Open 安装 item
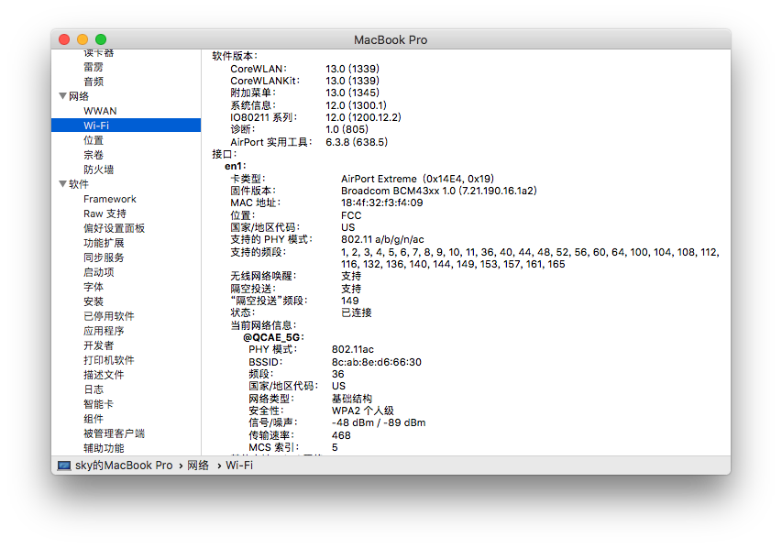This screenshot has width=782, height=548. coord(94,301)
